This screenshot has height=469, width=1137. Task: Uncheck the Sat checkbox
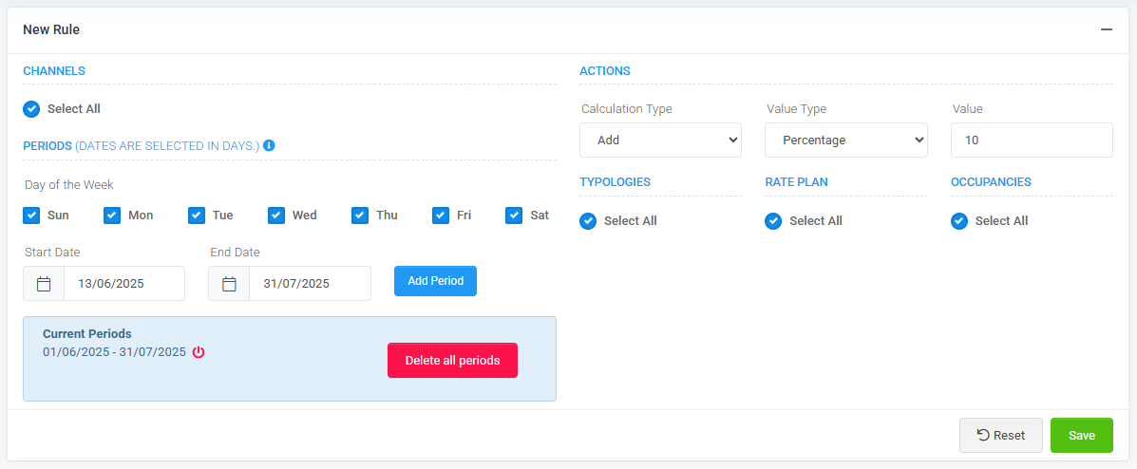pyautogui.click(x=514, y=216)
